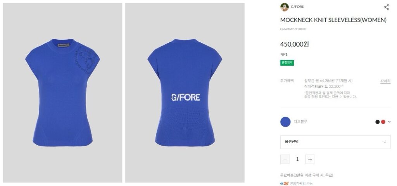Open 자세히 benefit details link
This screenshot has width=397, height=186.
pos(385,81)
